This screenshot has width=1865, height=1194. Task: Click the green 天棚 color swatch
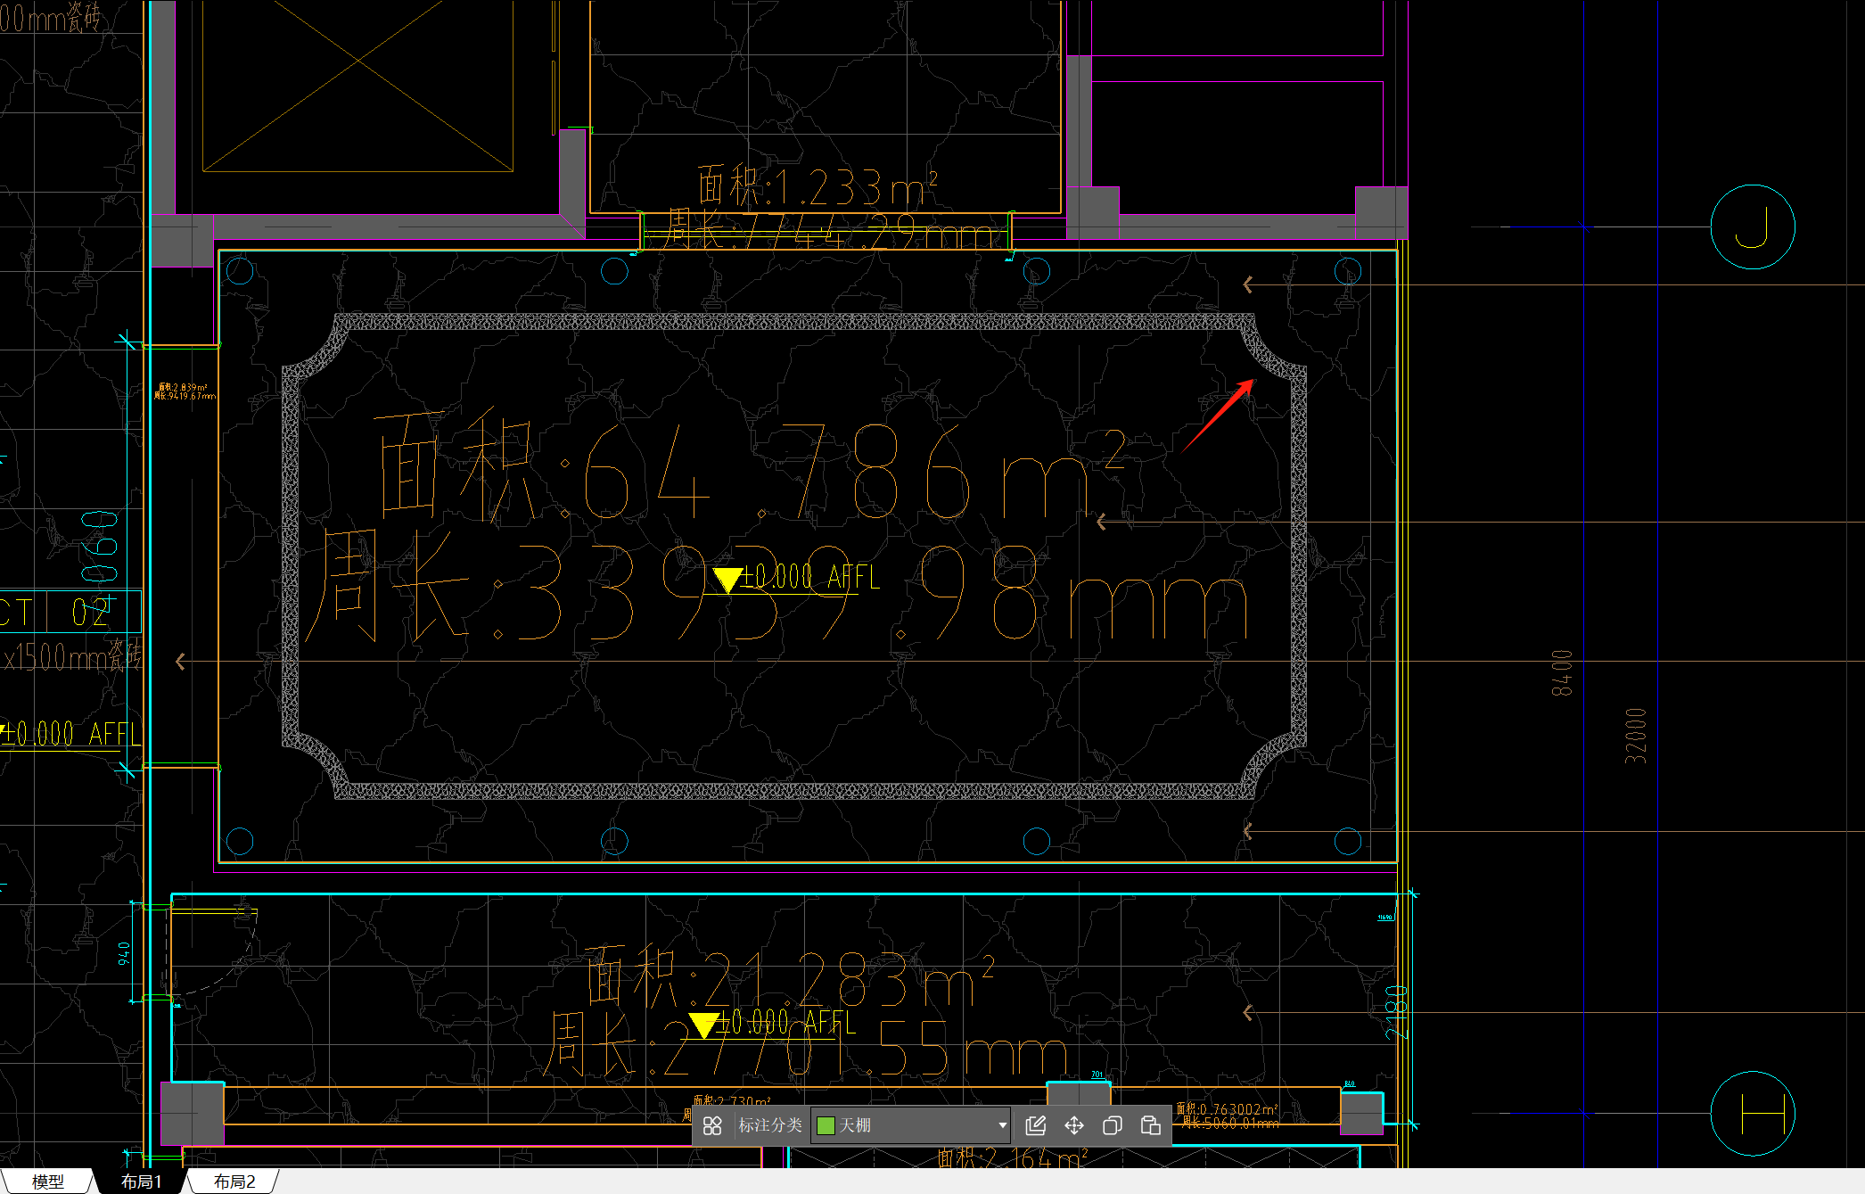(x=826, y=1125)
